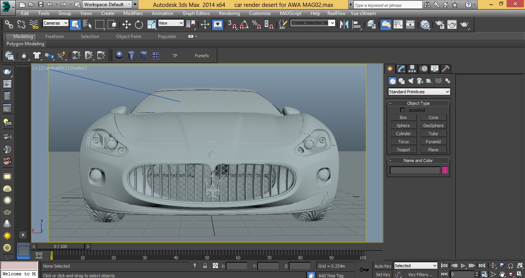The height and width of the screenshot is (278, 525).
Task: Open the Hierarchy command panel tab
Action: (412, 69)
